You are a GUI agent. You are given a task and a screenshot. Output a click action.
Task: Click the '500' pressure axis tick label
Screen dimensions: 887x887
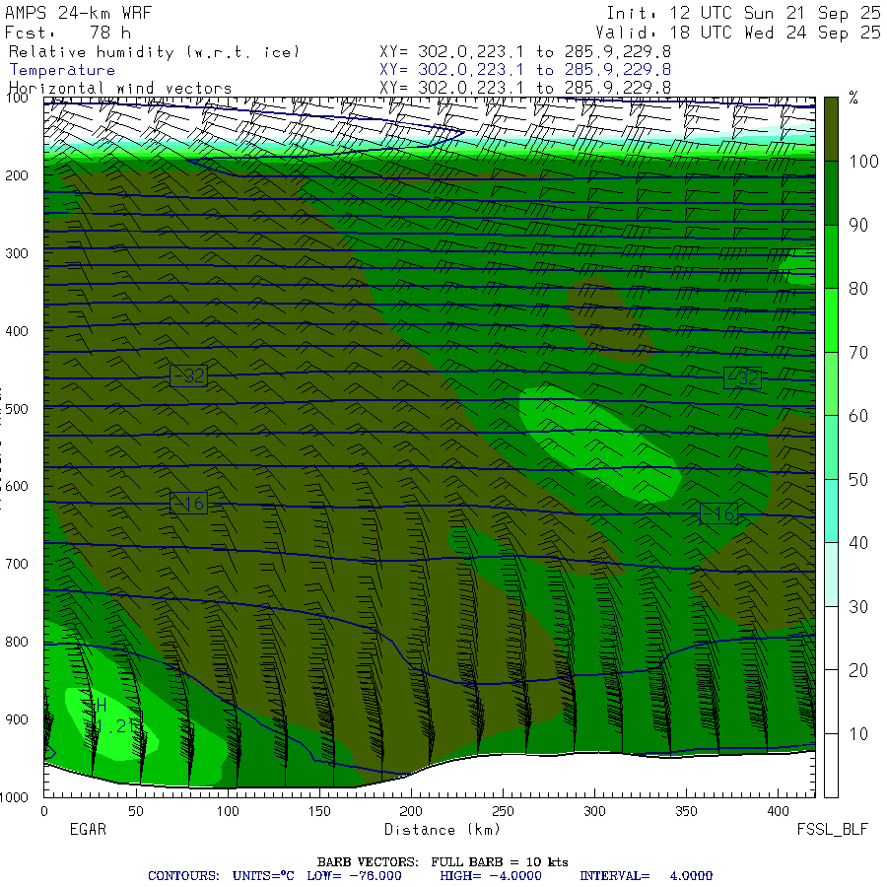pos(17,409)
